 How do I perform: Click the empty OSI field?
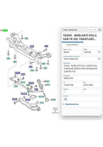click(92, 92)
